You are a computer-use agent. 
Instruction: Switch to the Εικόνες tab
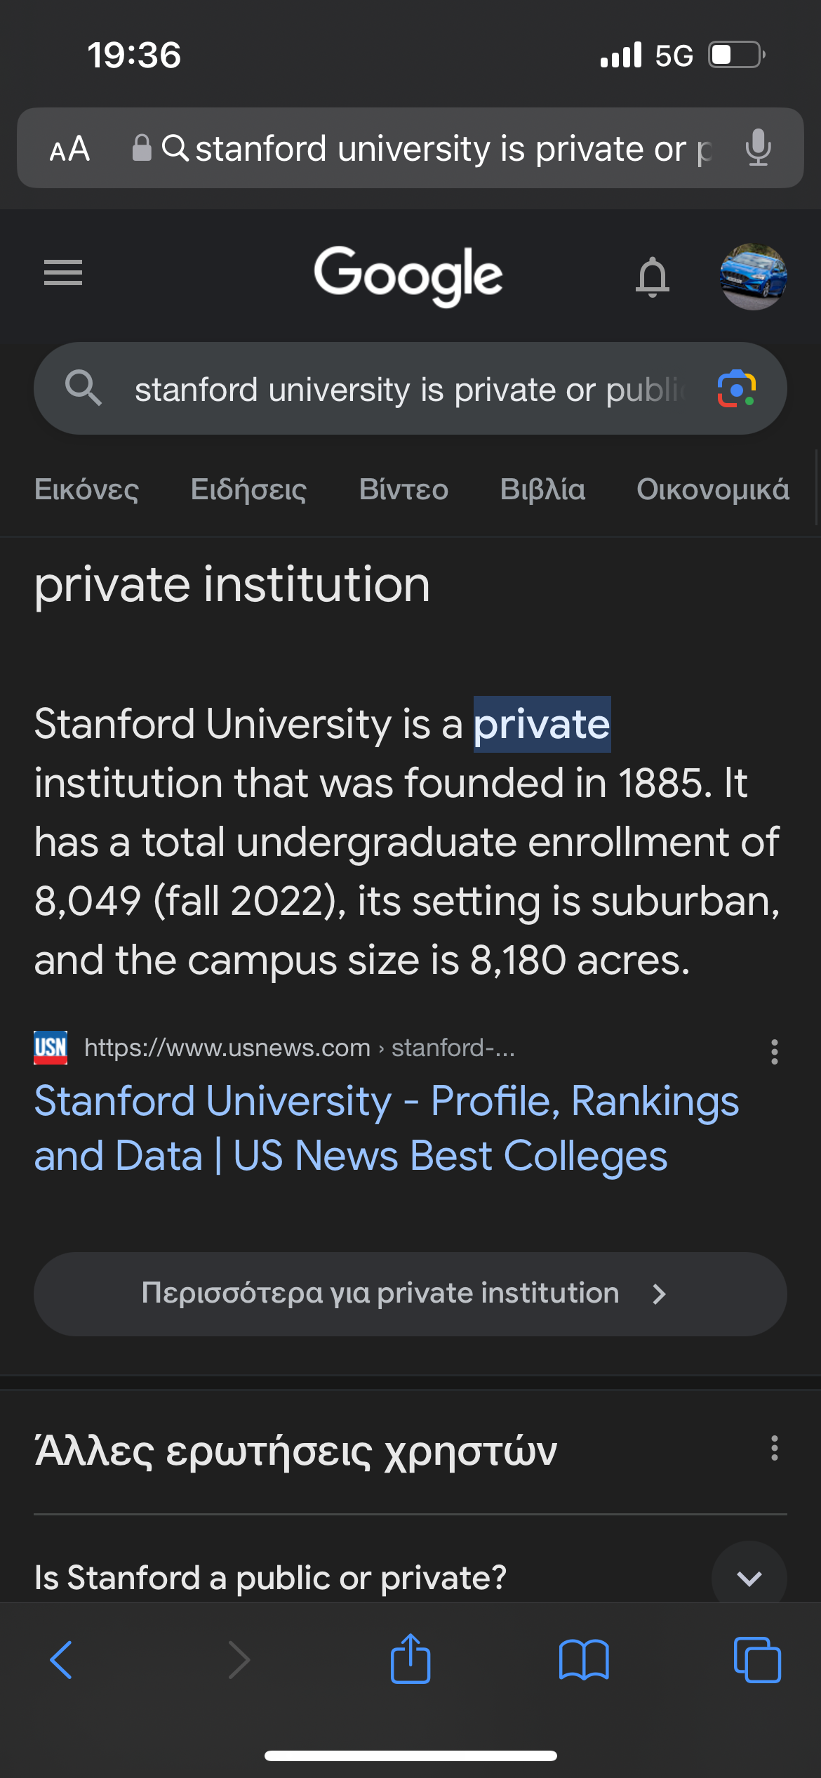87,489
